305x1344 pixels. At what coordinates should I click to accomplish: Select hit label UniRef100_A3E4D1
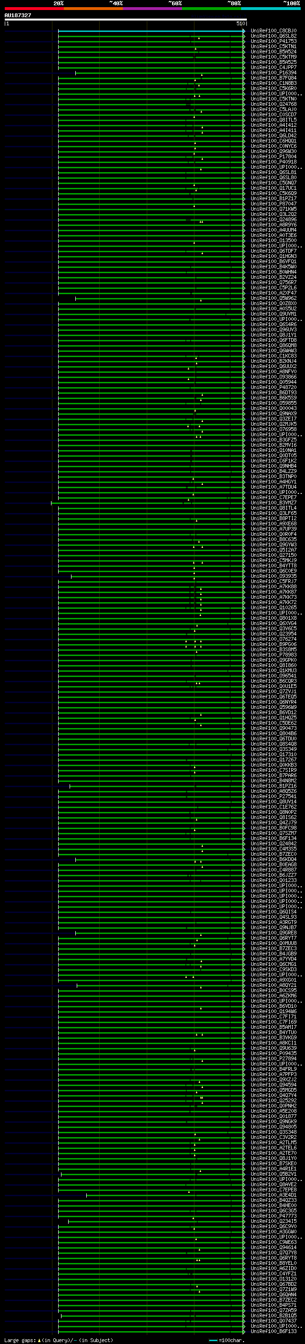274,1195
